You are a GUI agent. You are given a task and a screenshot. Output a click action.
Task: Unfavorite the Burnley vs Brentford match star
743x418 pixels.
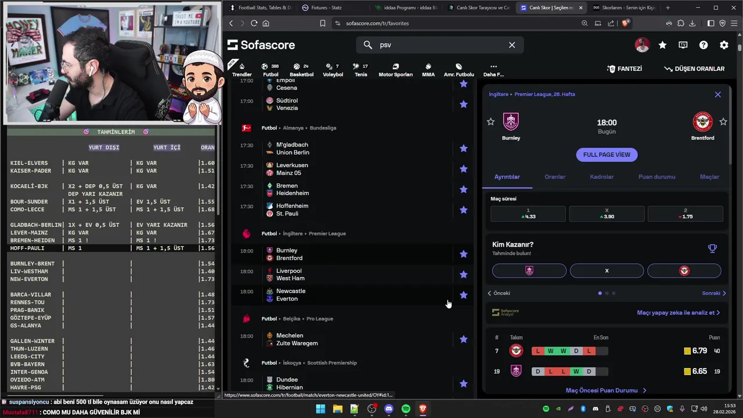[463, 254]
